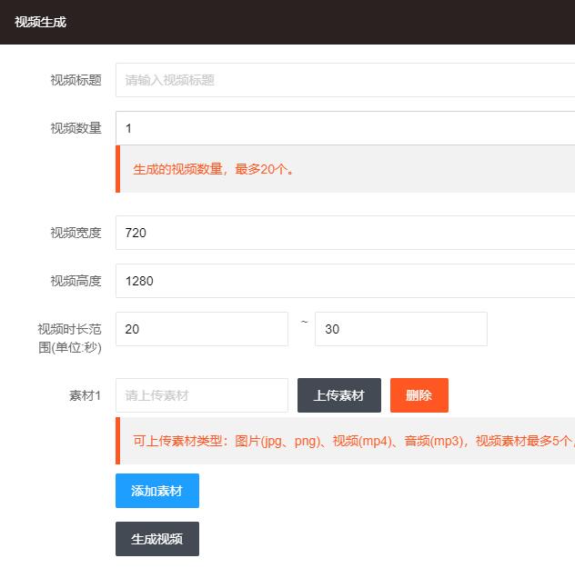Start generation with 生成视频 button
Screen dimensions: 575x588
pyautogui.click(x=157, y=539)
